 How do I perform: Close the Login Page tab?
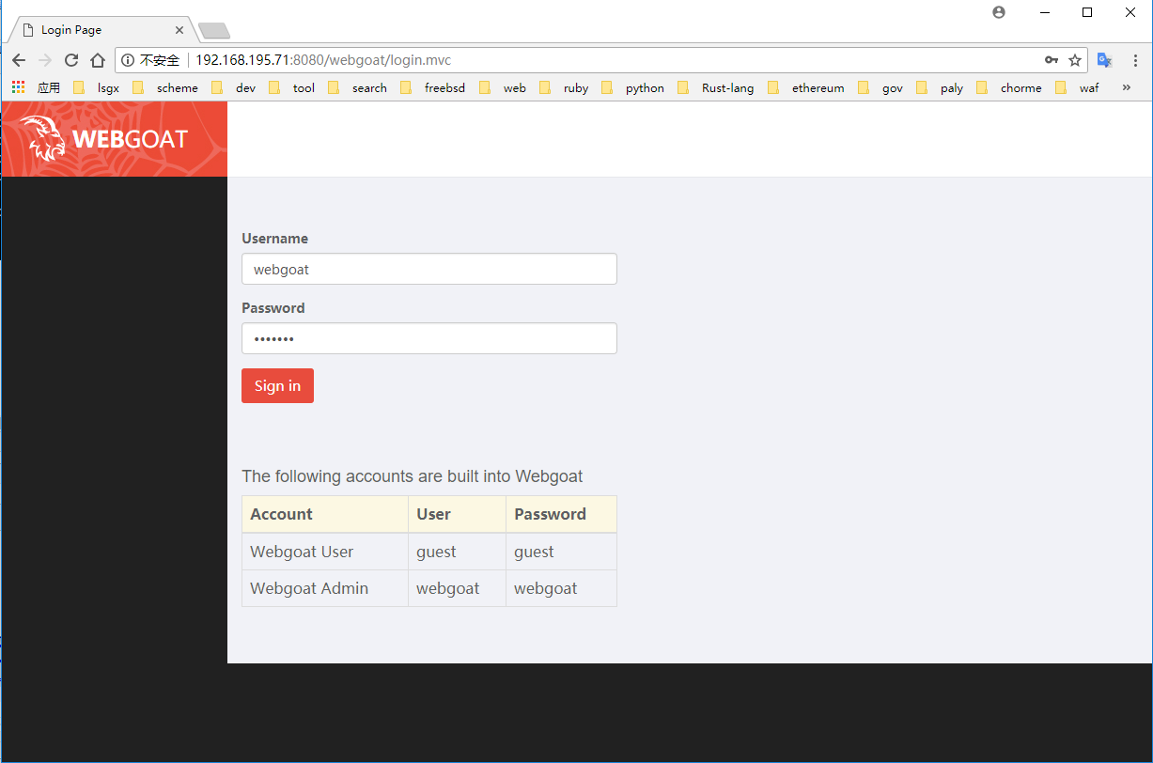(x=179, y=30)
